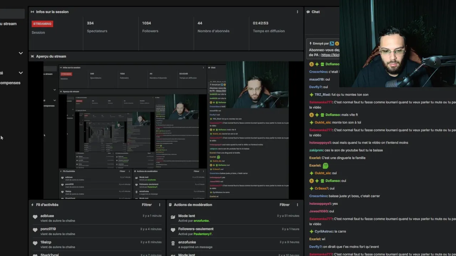
Task: Click the heart icon beside adbluee
Action: tap(35, 217)
